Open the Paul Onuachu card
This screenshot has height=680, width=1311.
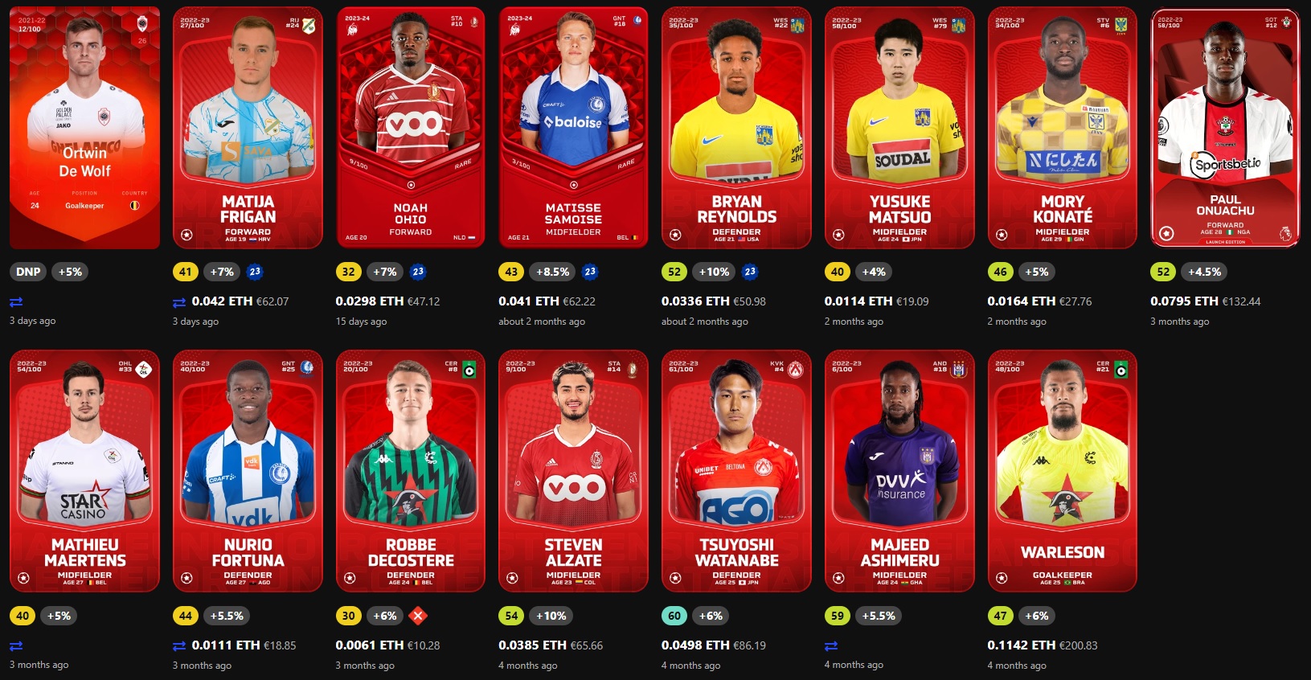click(x=1225, y=128)
